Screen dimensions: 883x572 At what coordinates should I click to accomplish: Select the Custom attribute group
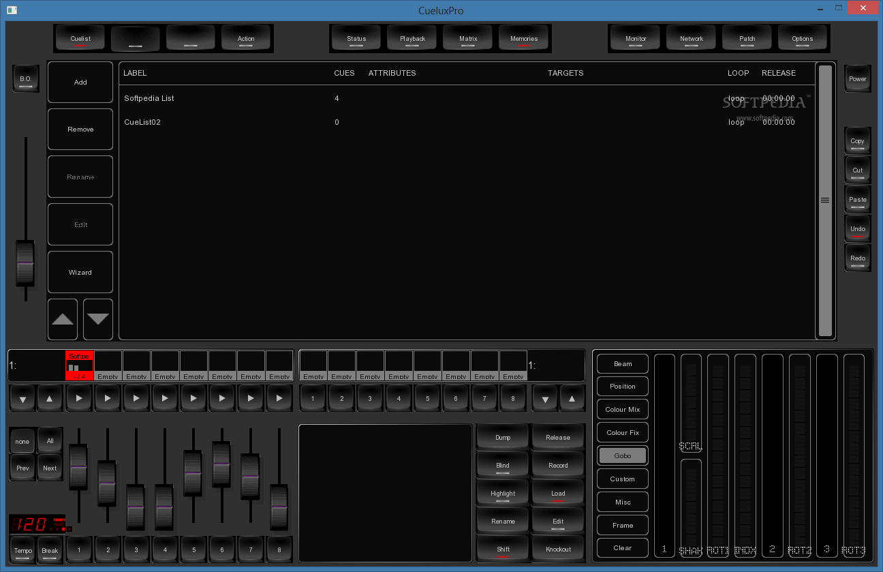(x=623, y=479)
